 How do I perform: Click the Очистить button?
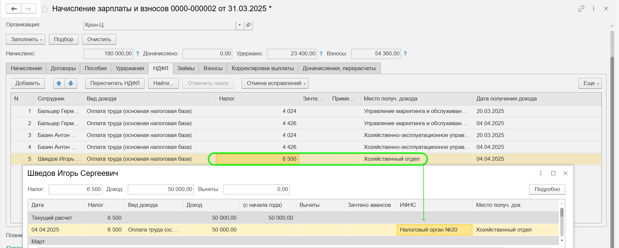click(99, 39)
